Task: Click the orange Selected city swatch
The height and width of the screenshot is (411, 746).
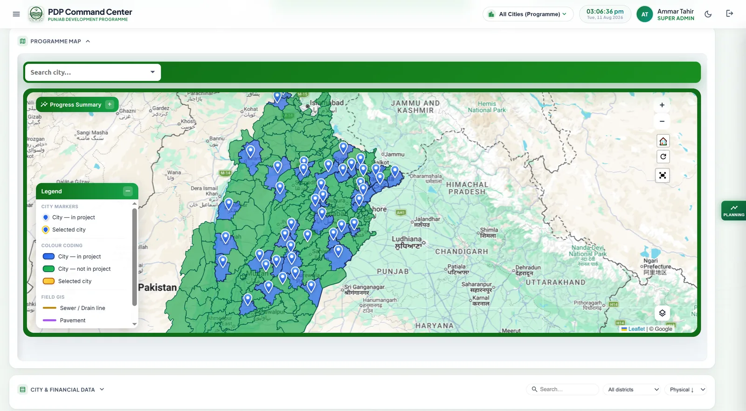Action: 48,281
